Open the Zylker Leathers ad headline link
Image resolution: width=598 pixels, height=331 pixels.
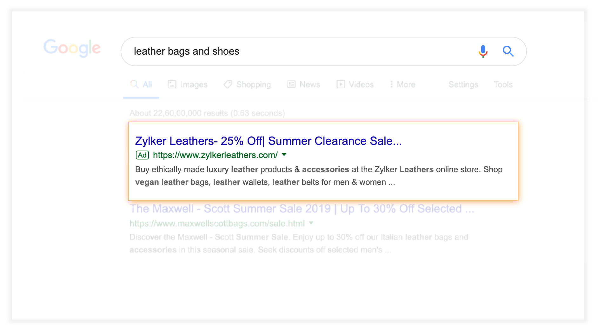[x=269, y=141]
